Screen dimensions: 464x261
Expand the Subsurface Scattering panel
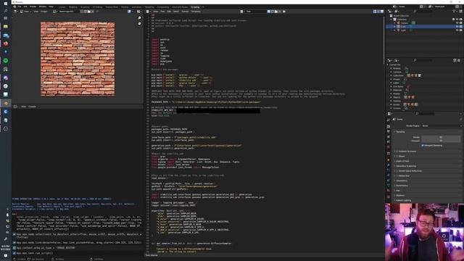(x=405, y=166)
